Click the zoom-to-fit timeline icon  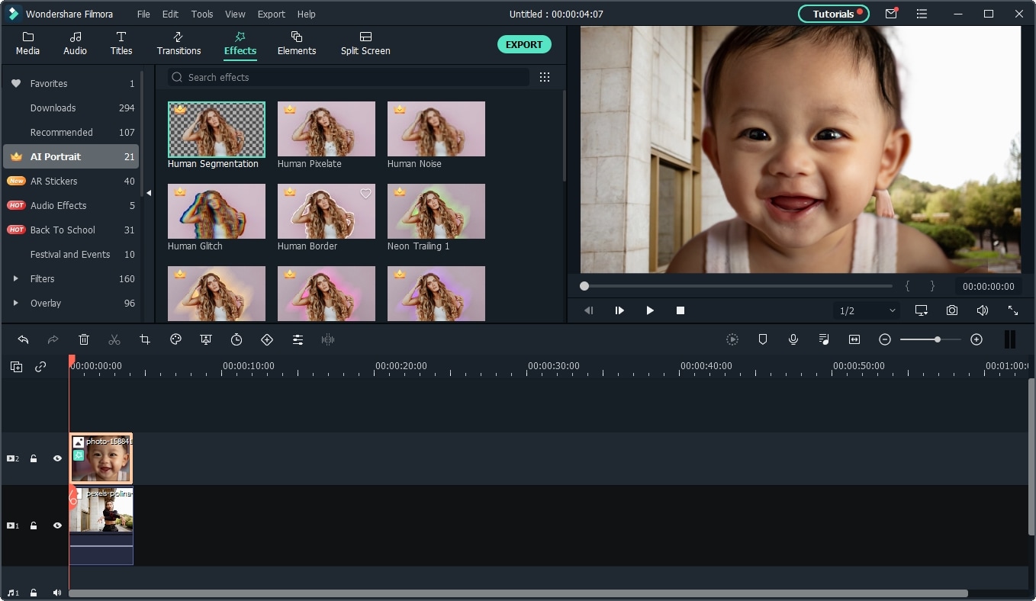pyautogui.click(x=854, y=339)
